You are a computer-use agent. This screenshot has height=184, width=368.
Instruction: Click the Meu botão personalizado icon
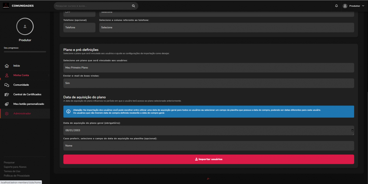(7, 104)
